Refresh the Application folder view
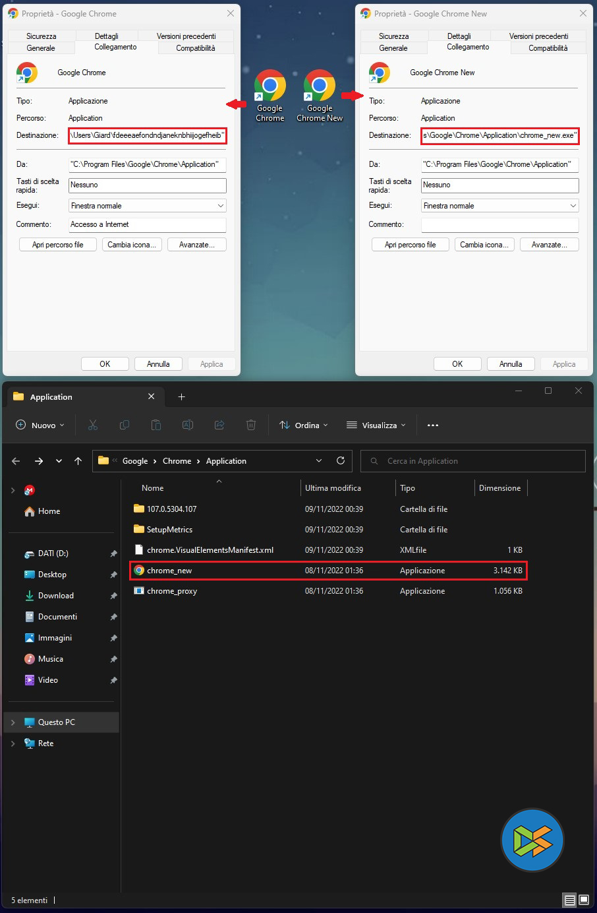597x913 pixels. click(x=341, y=461)
